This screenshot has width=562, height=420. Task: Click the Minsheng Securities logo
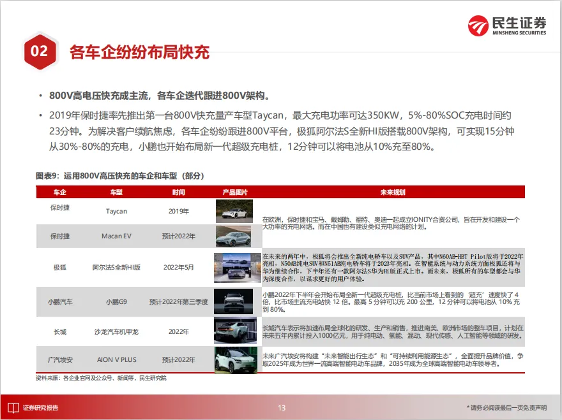507,25
